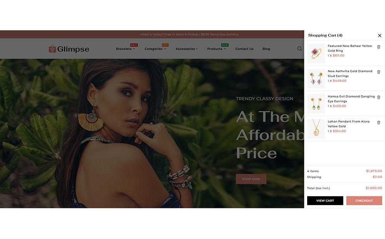Remove Bahaar Yellow Gold Ring from cart
The height and width of the screenshot is (239, 385).
point(379,47)
